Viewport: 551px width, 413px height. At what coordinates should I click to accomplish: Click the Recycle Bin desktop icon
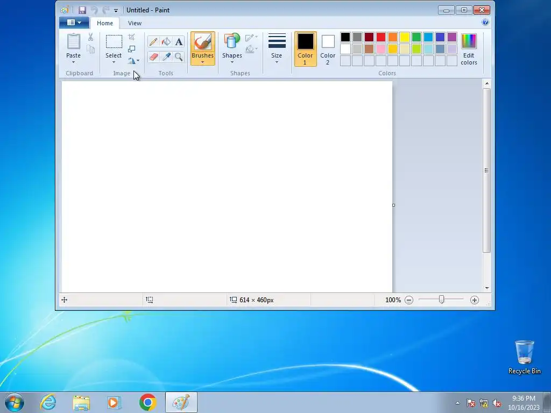click(x=524, y=357)
